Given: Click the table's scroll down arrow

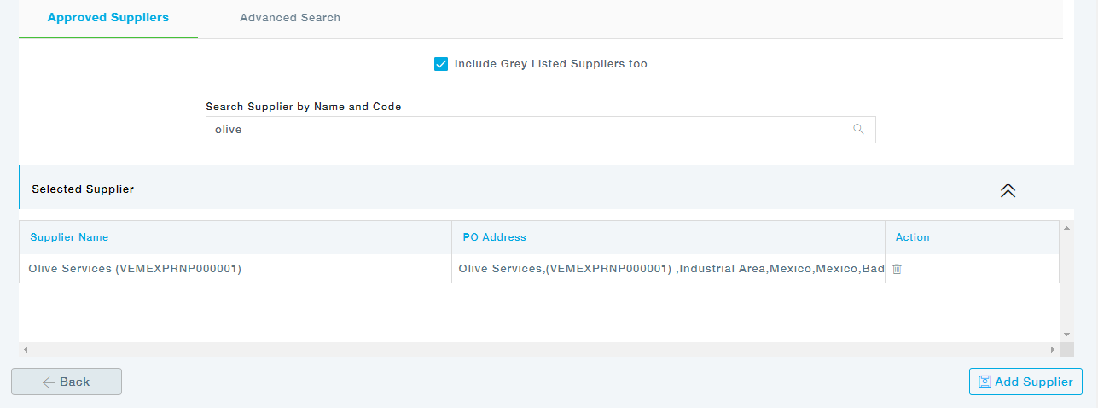Looking at the screenshot, I should 1066,335.
